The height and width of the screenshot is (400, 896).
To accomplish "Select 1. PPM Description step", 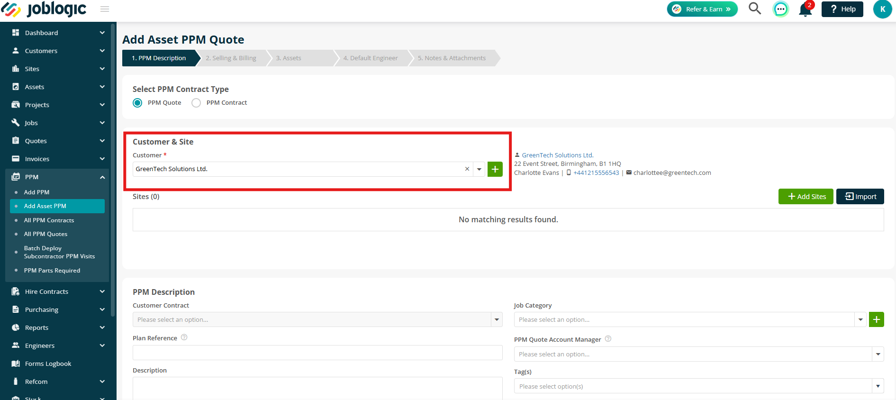I will point(159,58).
